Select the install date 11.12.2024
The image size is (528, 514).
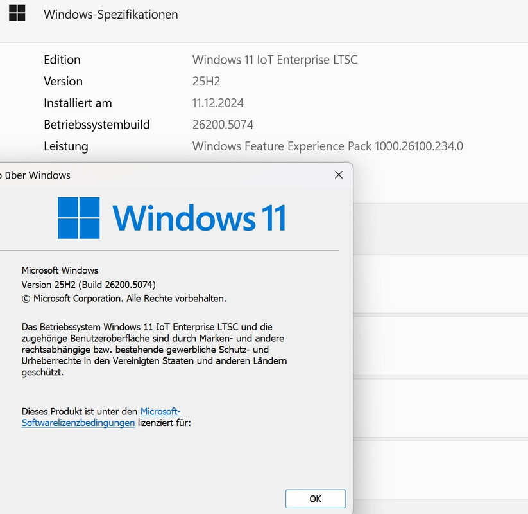[x=218, y=103]
